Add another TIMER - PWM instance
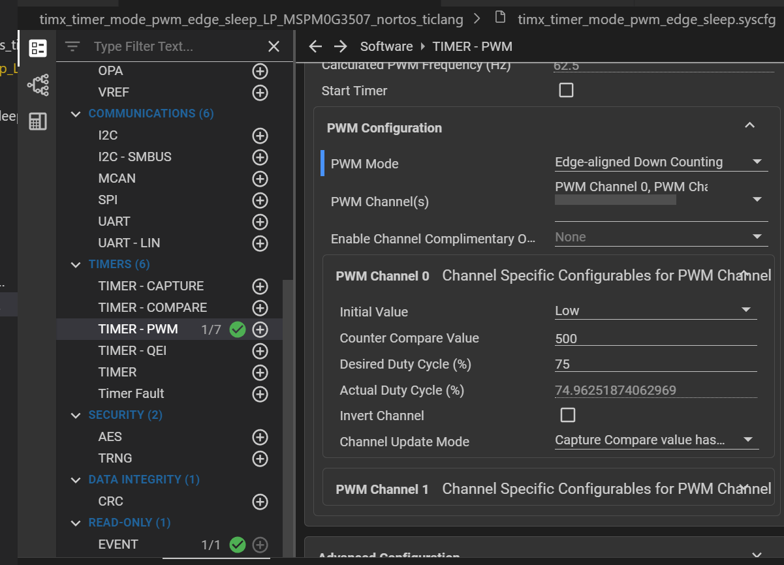The width and height of the screenshot is (784, 565). 260,329
